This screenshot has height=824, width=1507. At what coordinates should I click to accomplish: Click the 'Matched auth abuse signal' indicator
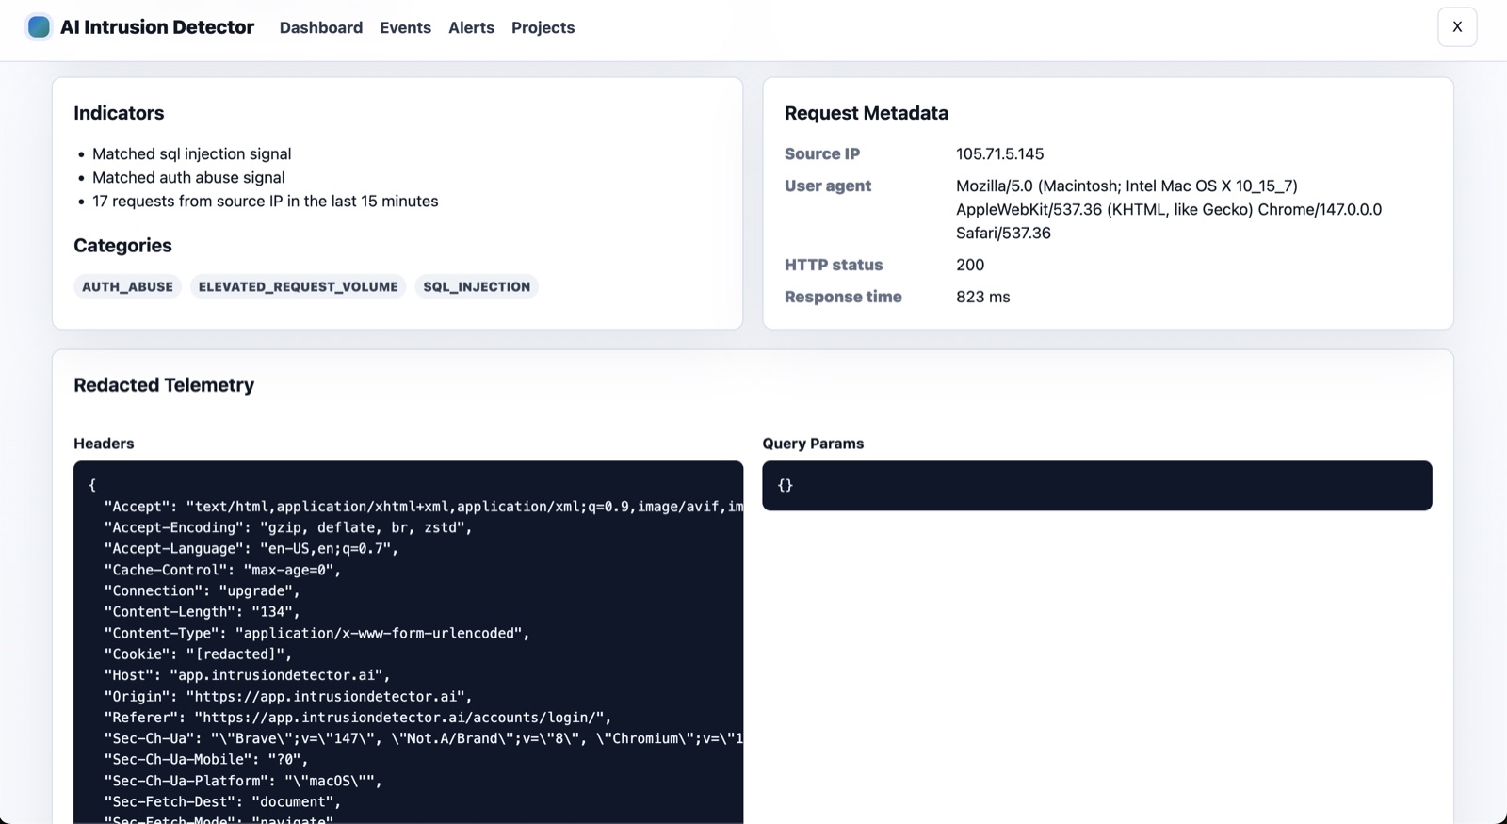(188, 177)
